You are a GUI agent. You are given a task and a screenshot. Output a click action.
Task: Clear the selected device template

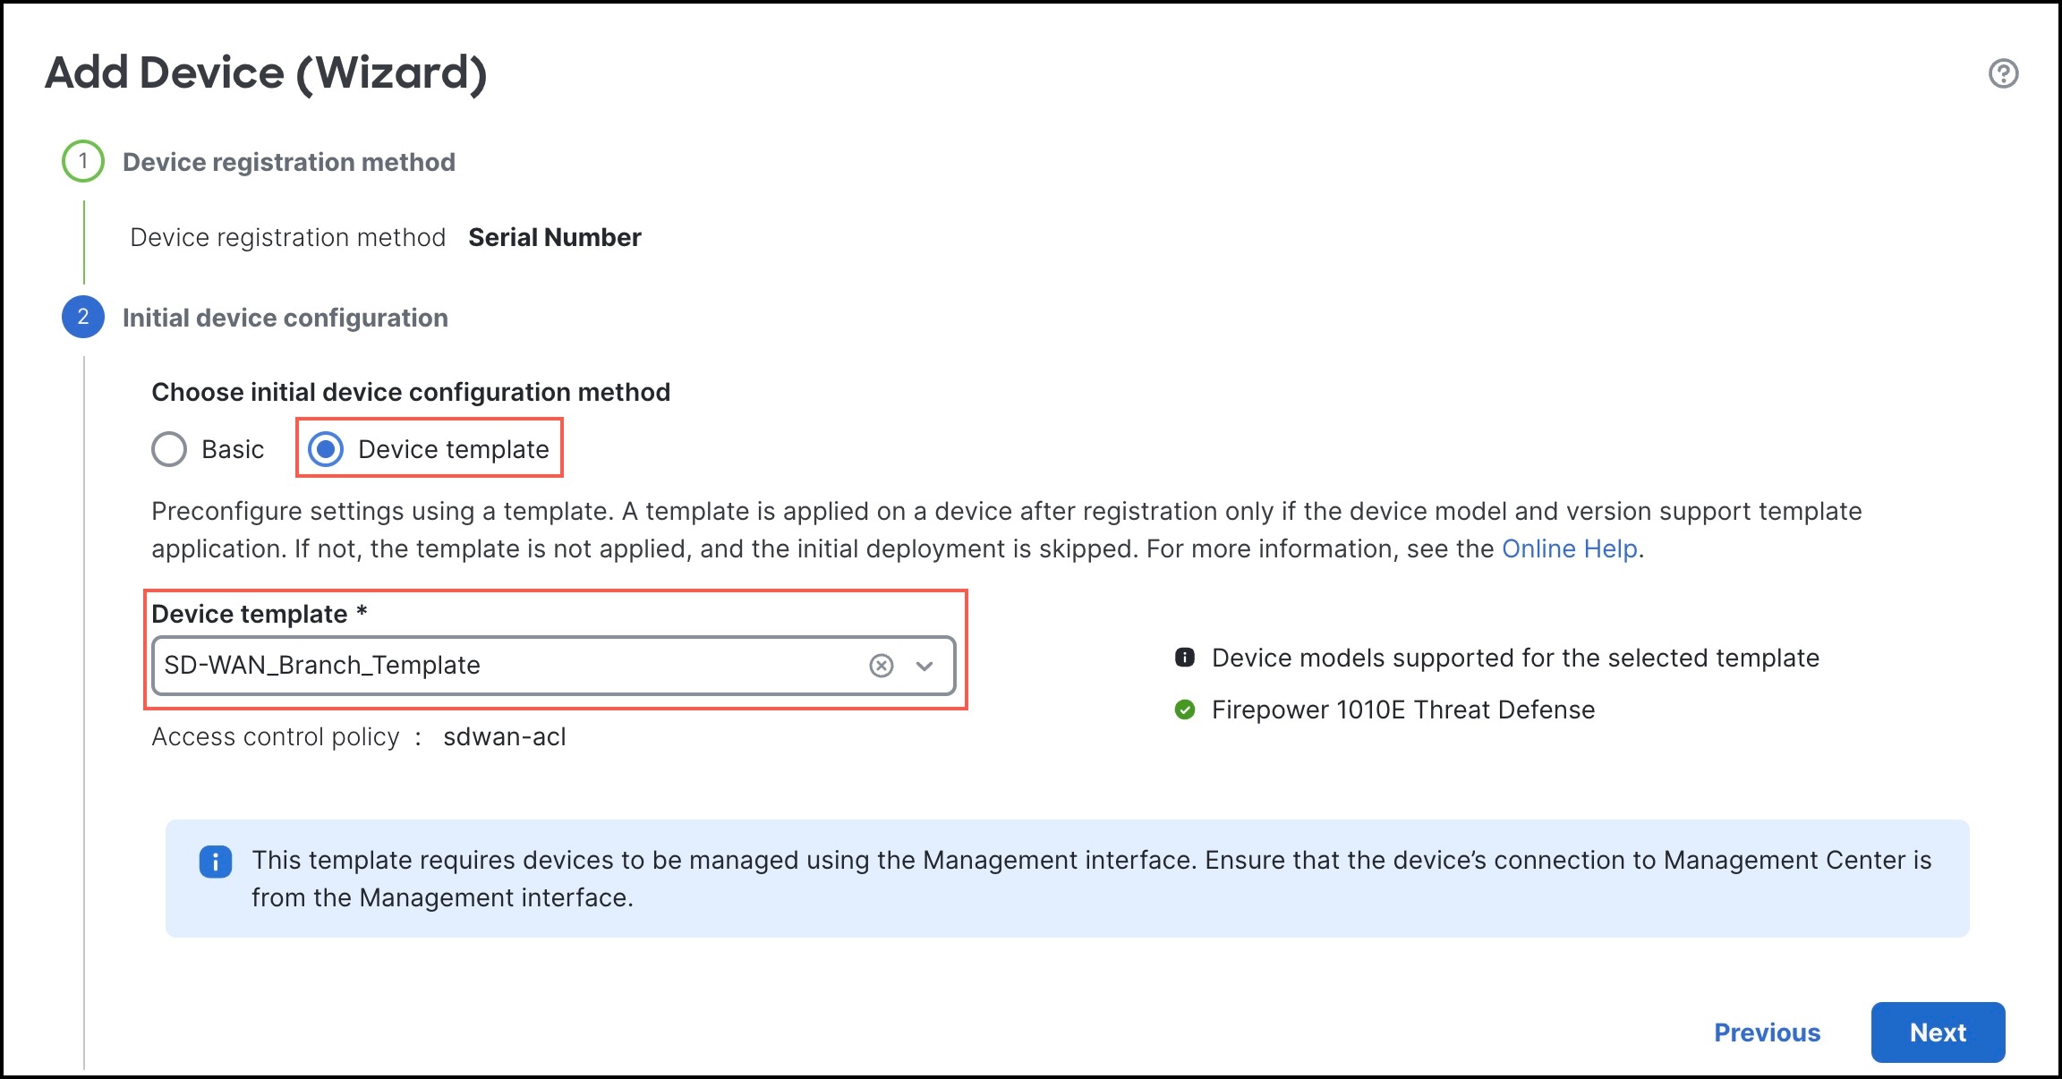coord(882,665)
